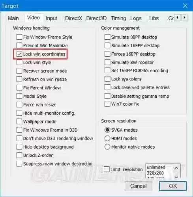
Task: Open the Input tab
Action: (x=51, y=18)
